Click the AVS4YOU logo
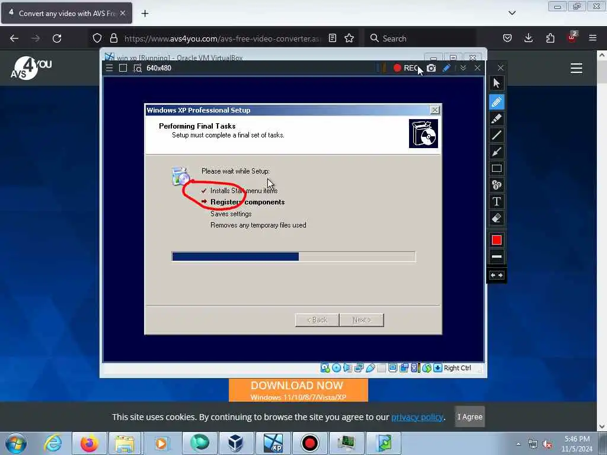This screenshot has width=607, height=455. (31, 68)
